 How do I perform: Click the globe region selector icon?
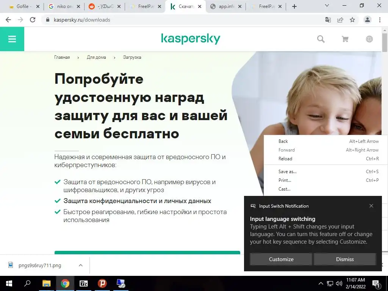pos(369,39)
